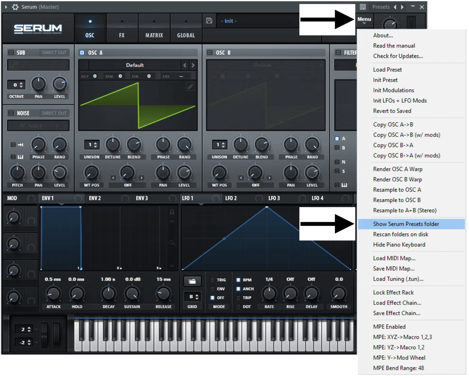Click the OSC A DETUNE knob
This screenshot has width=469, height=378.
(113, 144)
